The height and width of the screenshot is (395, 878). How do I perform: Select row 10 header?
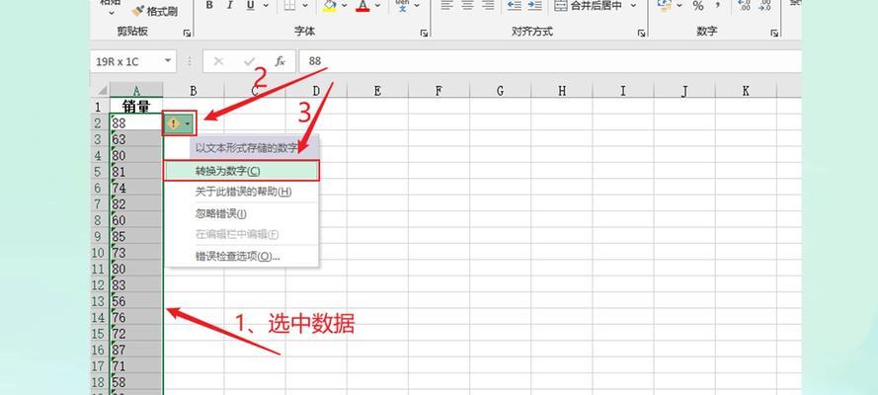coord(100,253)
